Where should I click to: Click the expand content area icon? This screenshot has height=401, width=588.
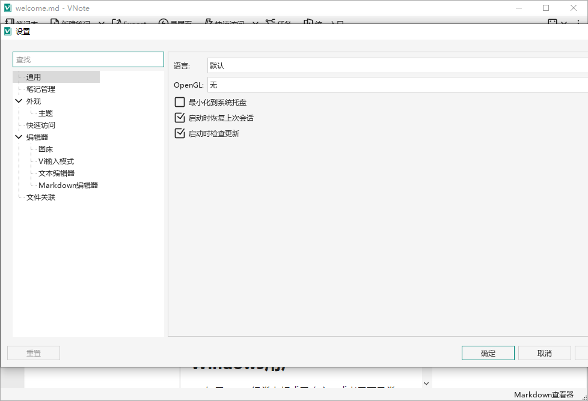click(x=553, y=22)
